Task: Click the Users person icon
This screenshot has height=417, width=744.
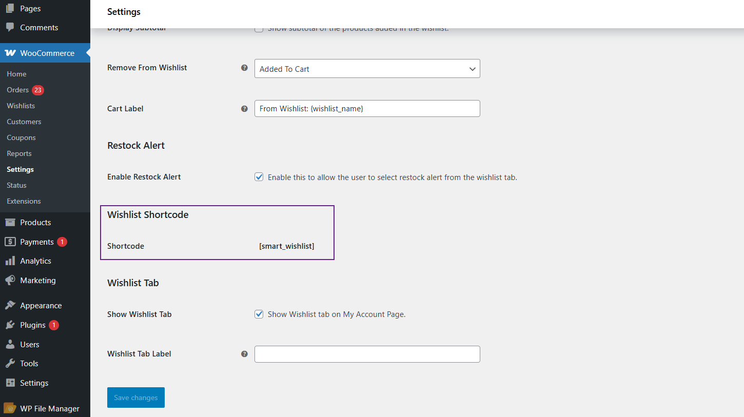Action: pos(10,344)
